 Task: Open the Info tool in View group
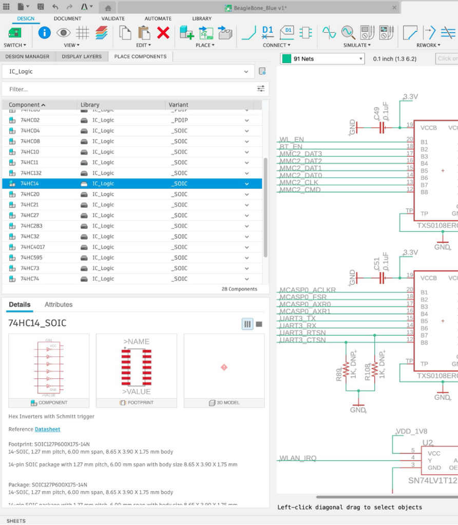pos(45,33)
